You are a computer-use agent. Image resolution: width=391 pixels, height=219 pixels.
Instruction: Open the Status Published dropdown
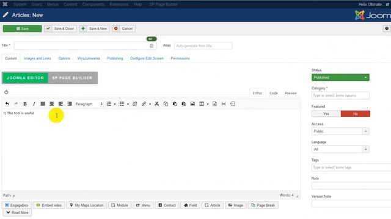[x=340, y=77]
